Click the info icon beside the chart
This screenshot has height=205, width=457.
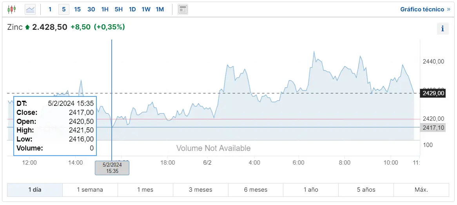click(x=442, y=29)
